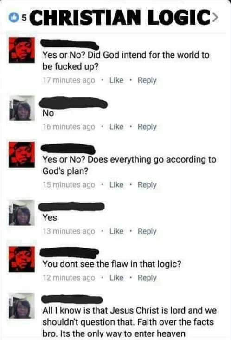Open avatar beside 'Jesus Christ is lord' comment
The height and width of the screenshot is (340, 231).
coord(22,306)
